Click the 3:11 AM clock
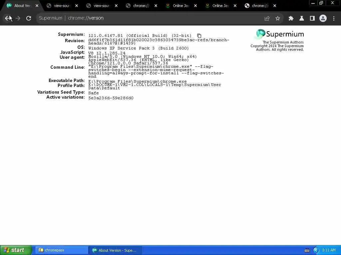341x255 pixels. tap(329, 250)
